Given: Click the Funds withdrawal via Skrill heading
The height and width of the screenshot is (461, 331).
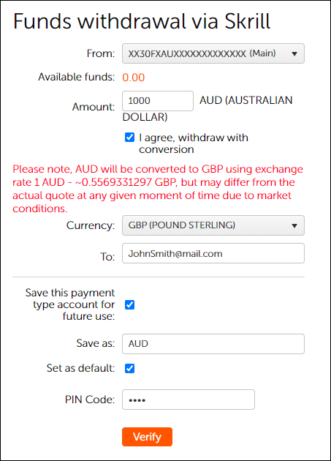Looking at the screenshot, I should (x=142, y=21).
